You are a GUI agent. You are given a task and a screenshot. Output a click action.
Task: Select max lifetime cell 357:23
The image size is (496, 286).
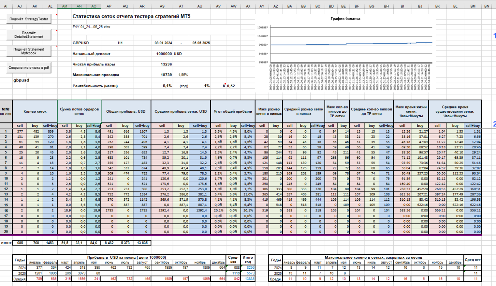pos(419,174)
